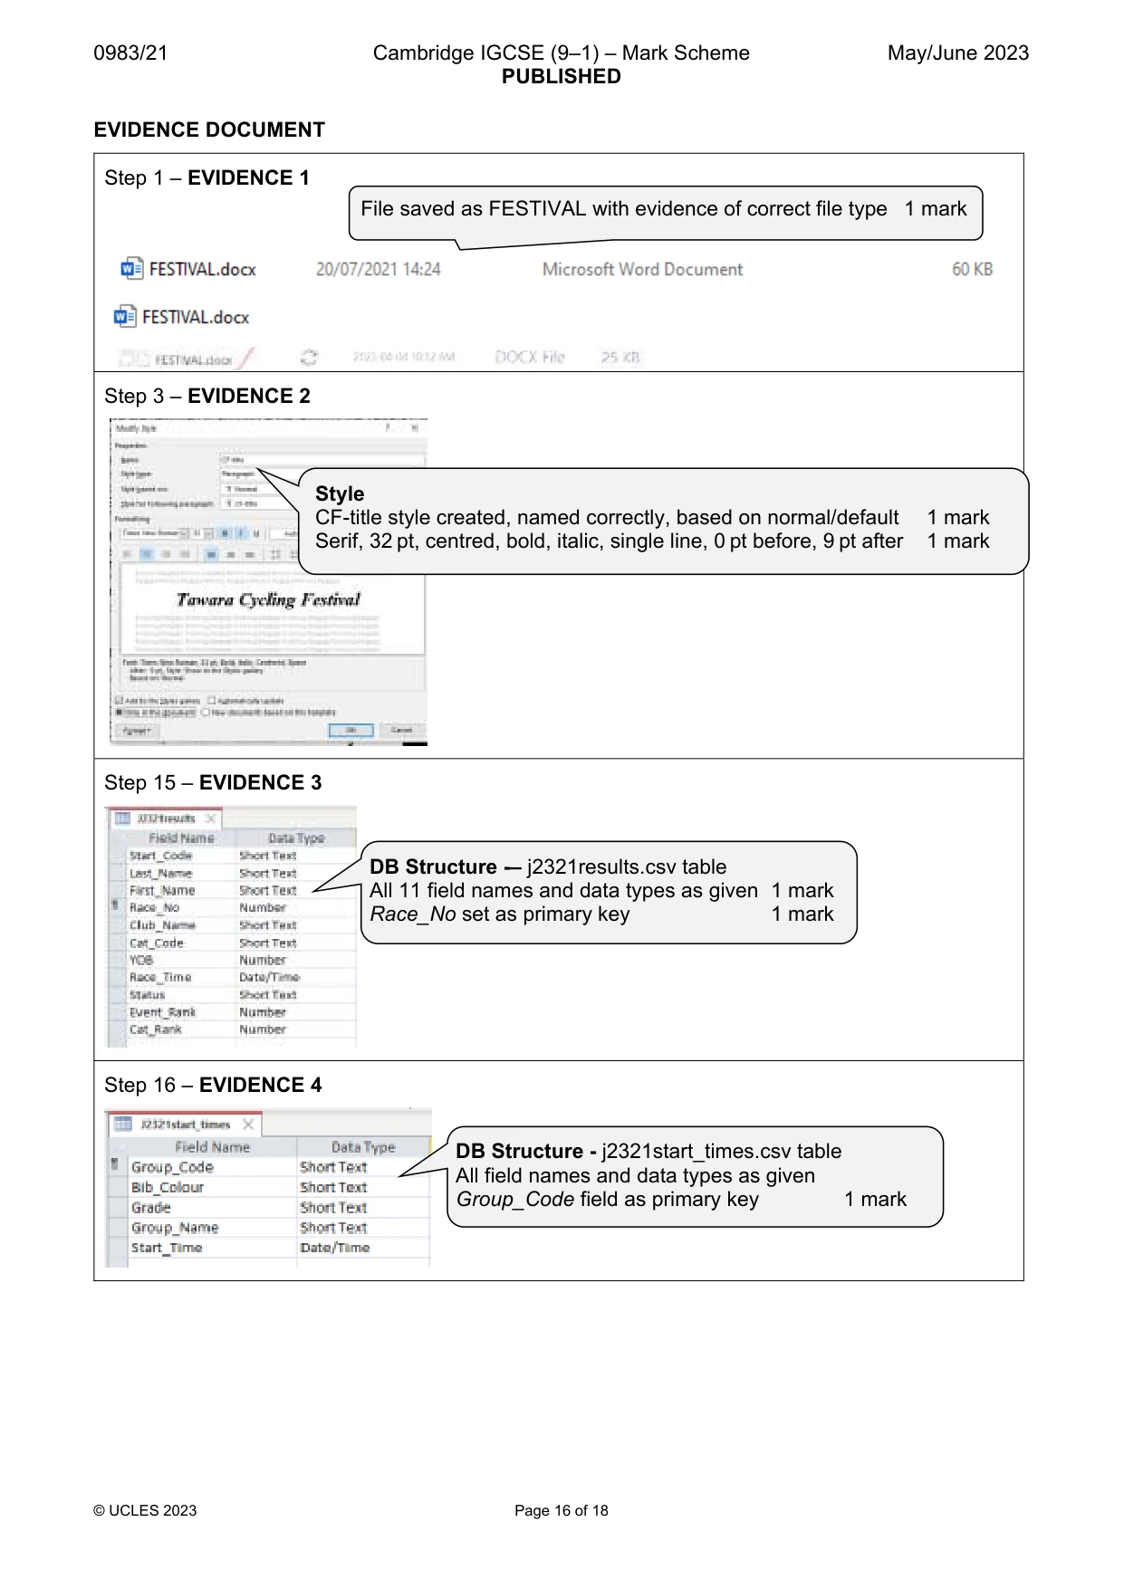Click Word icon of second FESTIVAL.docx entry

(x=125, y=317)
